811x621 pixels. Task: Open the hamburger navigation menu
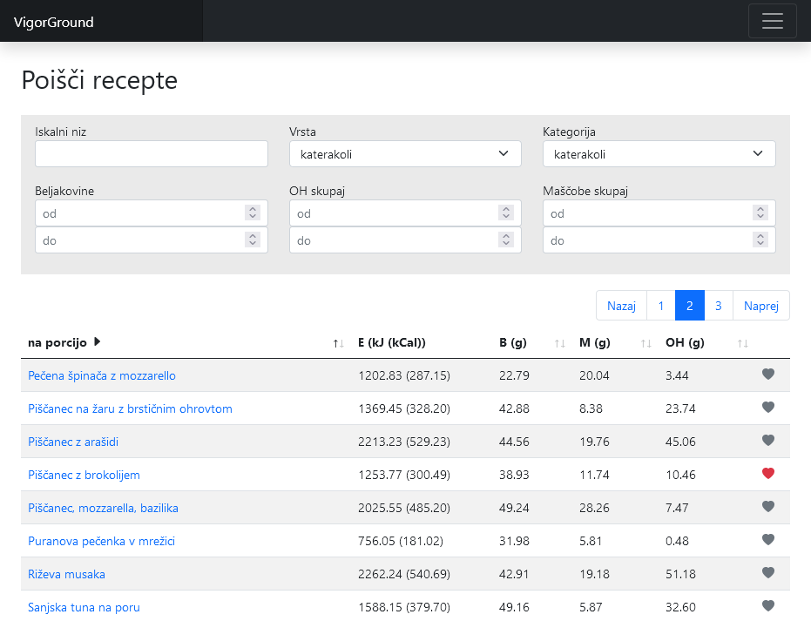[772, 21]
